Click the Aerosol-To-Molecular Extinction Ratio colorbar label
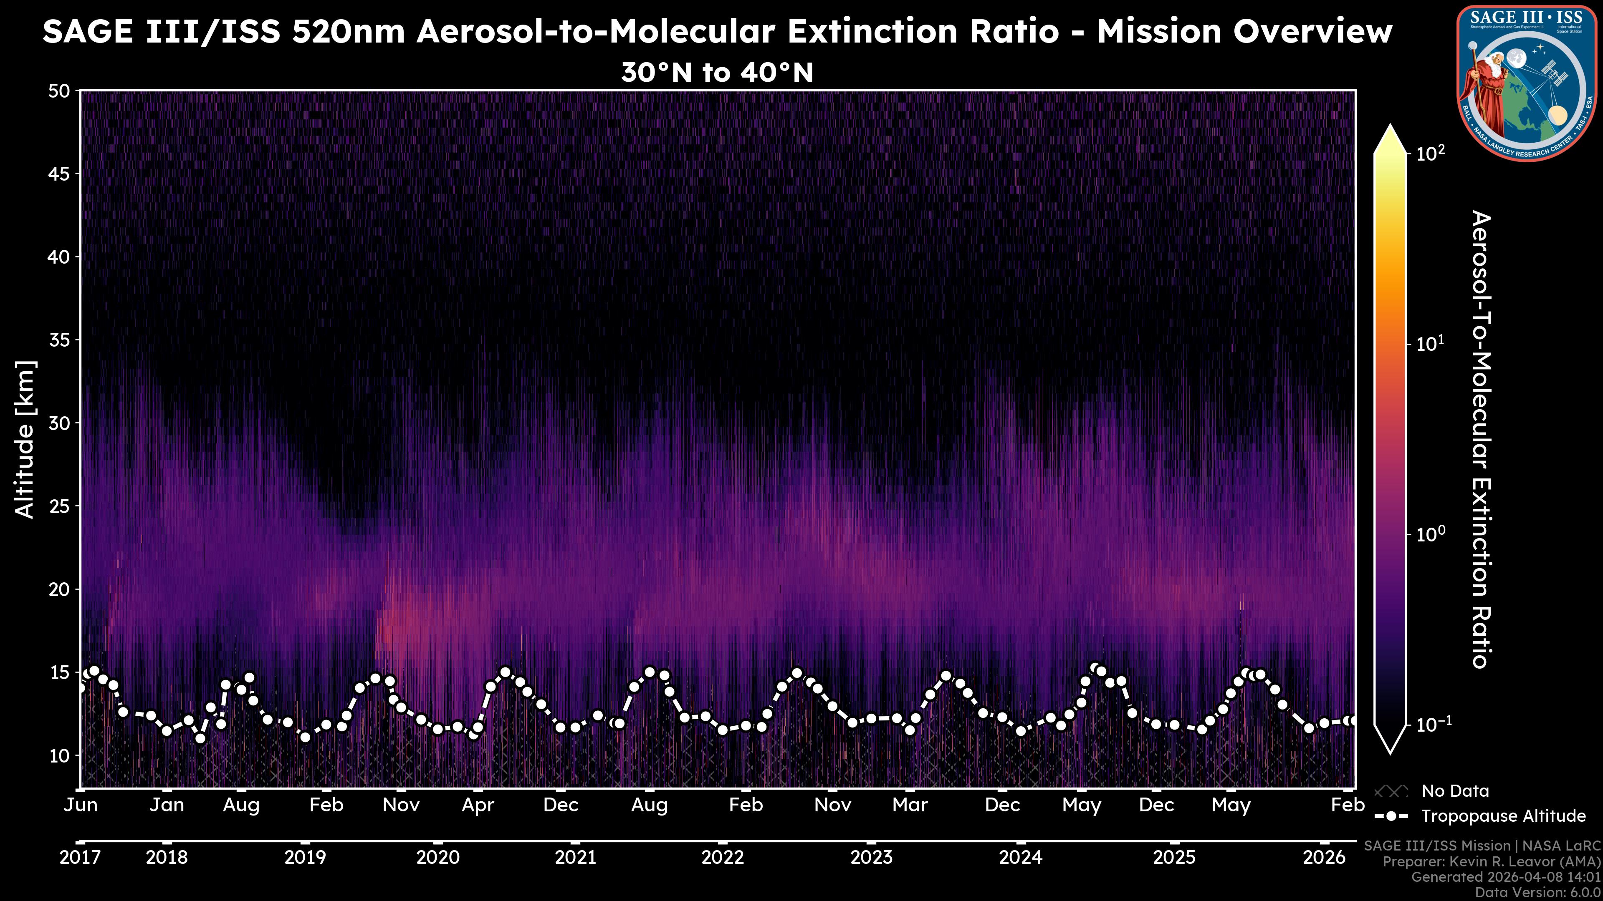 [x=1480, y=439]
